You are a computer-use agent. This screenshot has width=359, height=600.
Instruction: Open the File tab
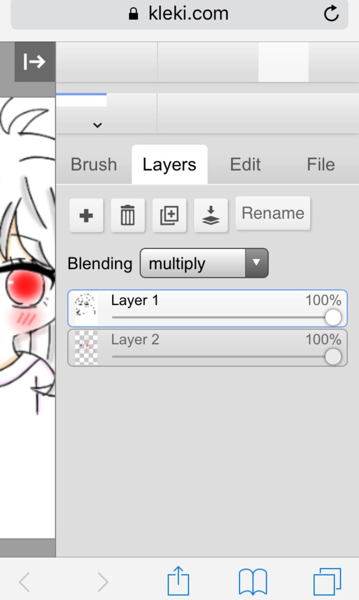321,164
